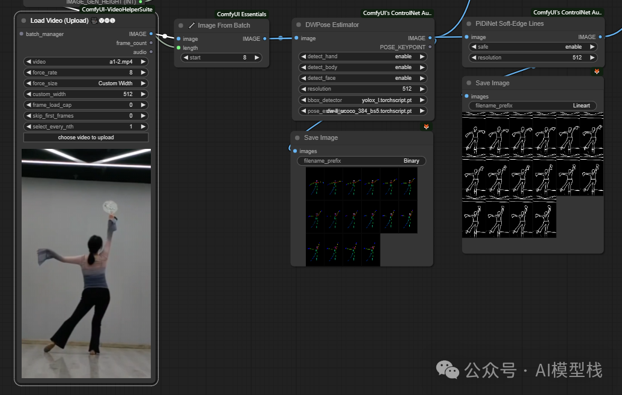Image resolution: width=622 pixels, height=395 pixels.
Task: Click Load Video IMAGE output port
Action: (151, 34)
